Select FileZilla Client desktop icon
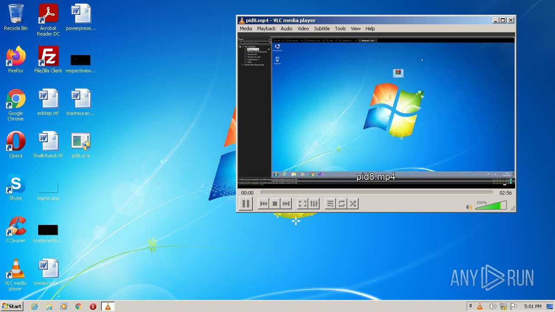Image resolution: width=555 pixels, height=312 pixels. [48, 60]
